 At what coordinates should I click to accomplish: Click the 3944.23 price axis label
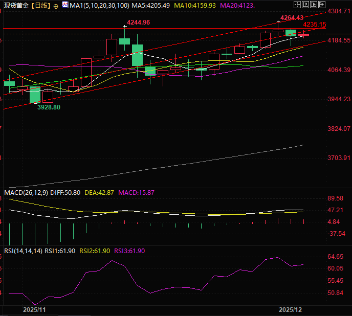[x=339, y=99]
